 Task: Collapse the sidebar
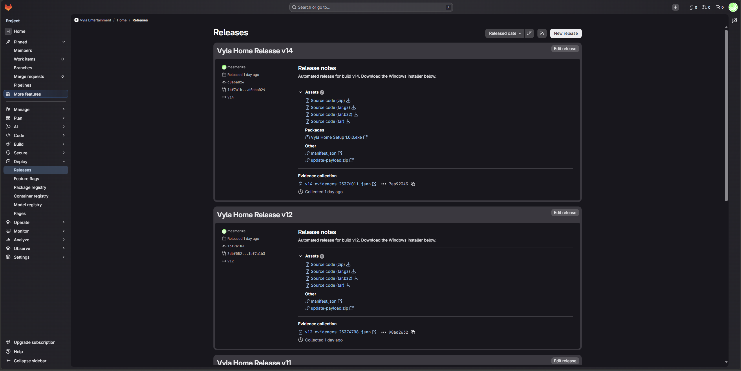[36, 361]
